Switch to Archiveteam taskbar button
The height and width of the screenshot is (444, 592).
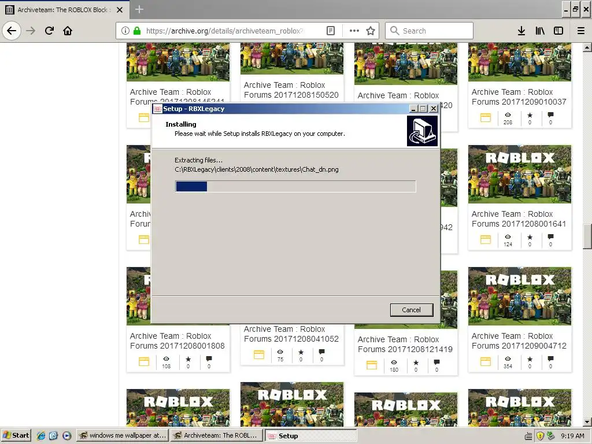(216, 435)
